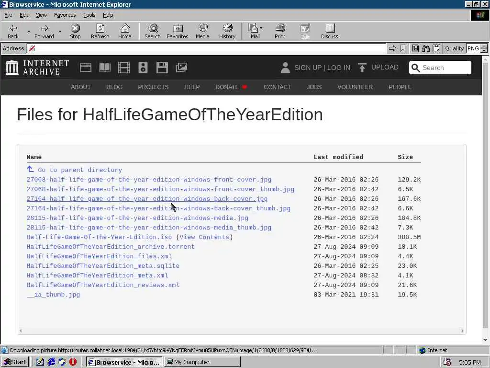Open the BLOG nav link

click(114, 87)
